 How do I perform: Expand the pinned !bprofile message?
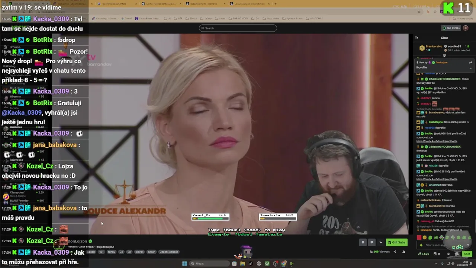(470, 68)
